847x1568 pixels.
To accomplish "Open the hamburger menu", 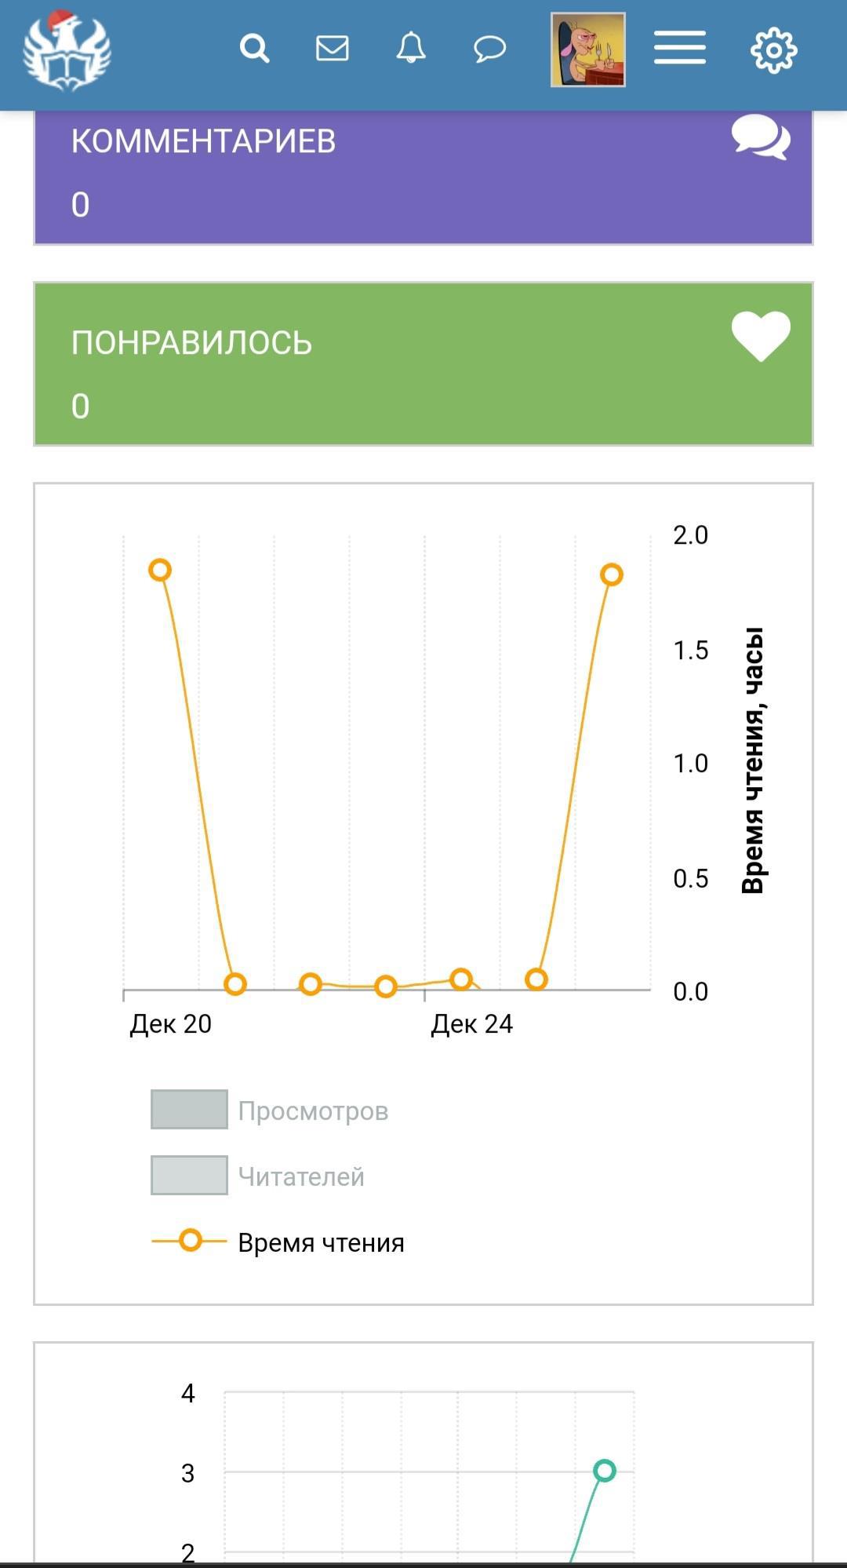I will tap(680, 49).
